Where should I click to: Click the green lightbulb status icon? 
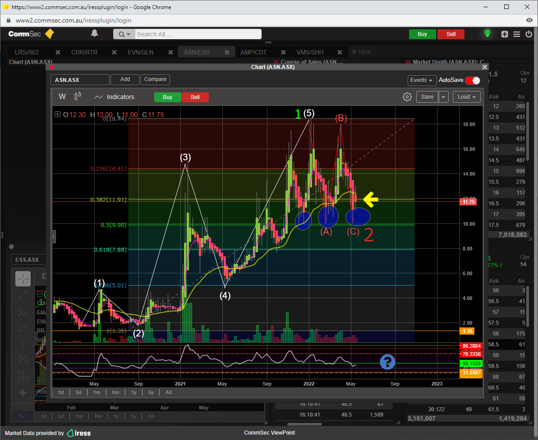pos(487,34)
